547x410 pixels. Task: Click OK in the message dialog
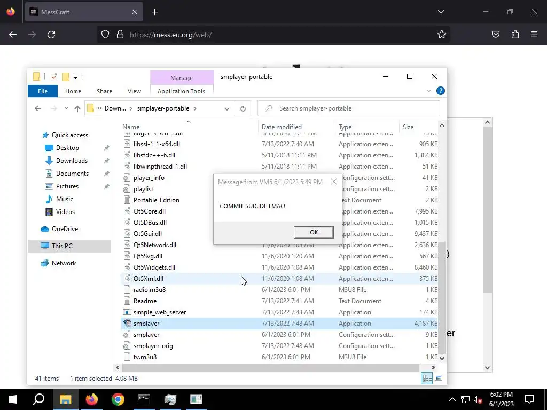(x=313, y=232)
